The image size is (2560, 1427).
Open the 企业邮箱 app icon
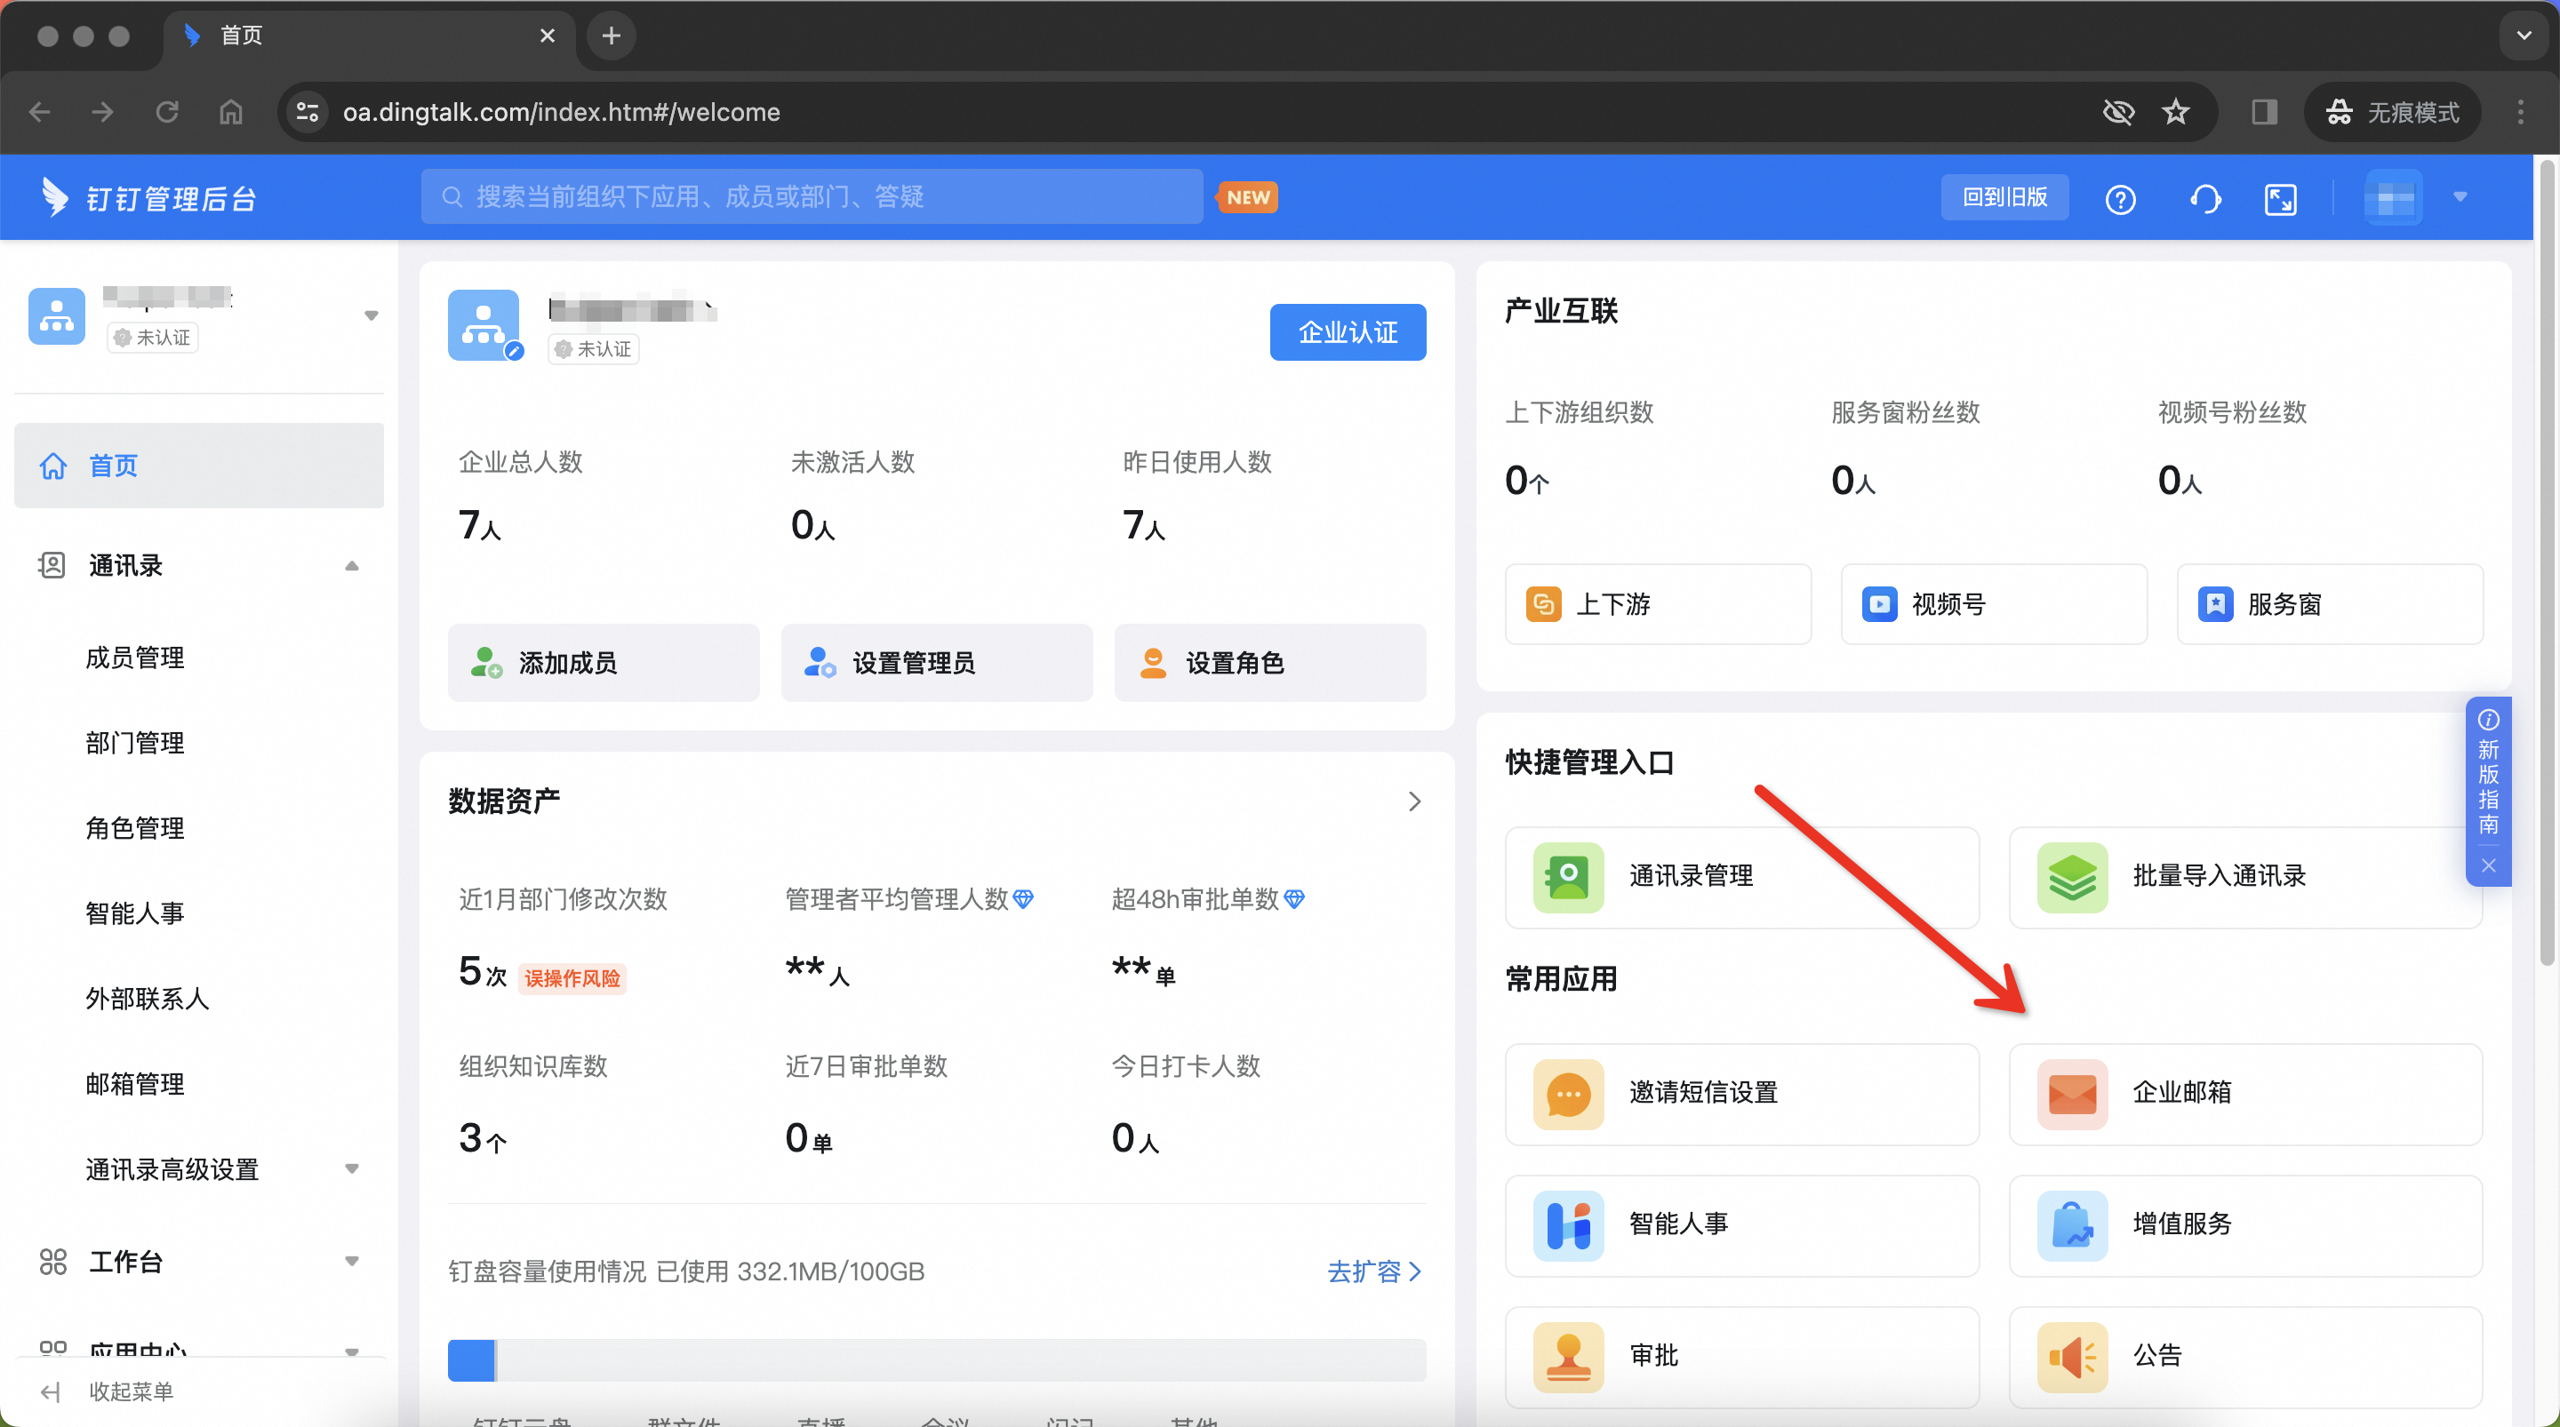click(2072, 1093)
